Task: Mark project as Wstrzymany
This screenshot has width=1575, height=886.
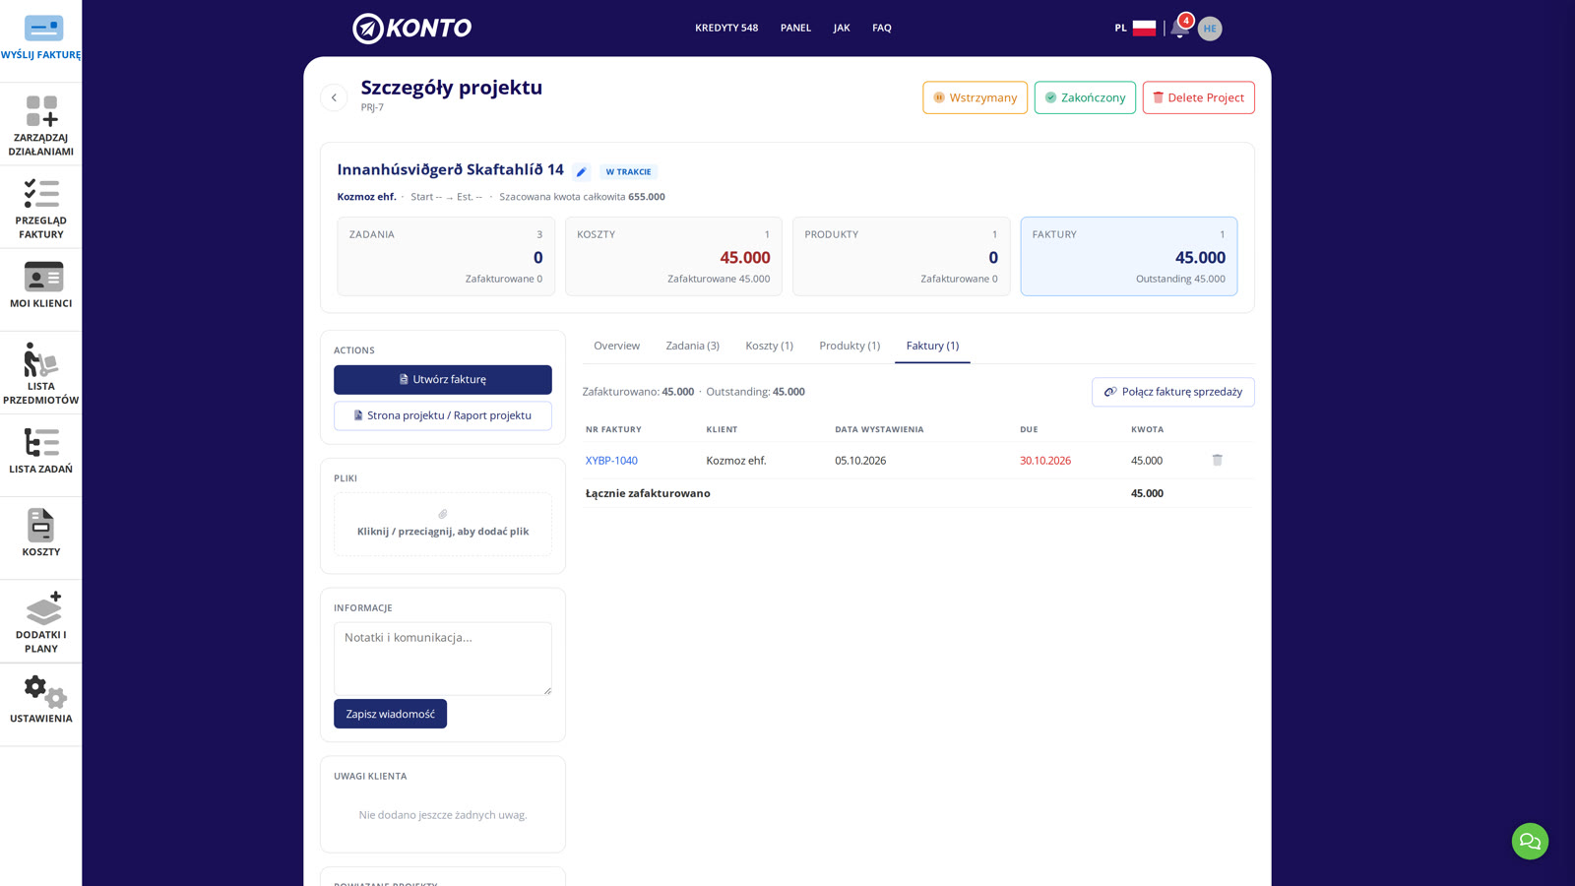Action: click(x=975, y=97)
